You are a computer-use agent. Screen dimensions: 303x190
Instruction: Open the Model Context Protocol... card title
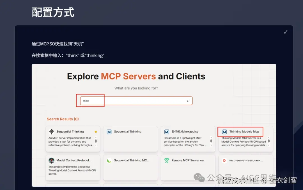tap(74, 160)
